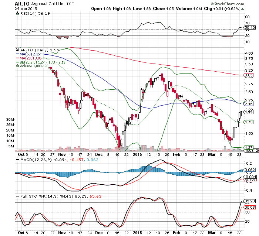The width and height of the screenshot is (259, 236).
Task: Click the 30M label on the volume axis
Action: tap(10, 120)
